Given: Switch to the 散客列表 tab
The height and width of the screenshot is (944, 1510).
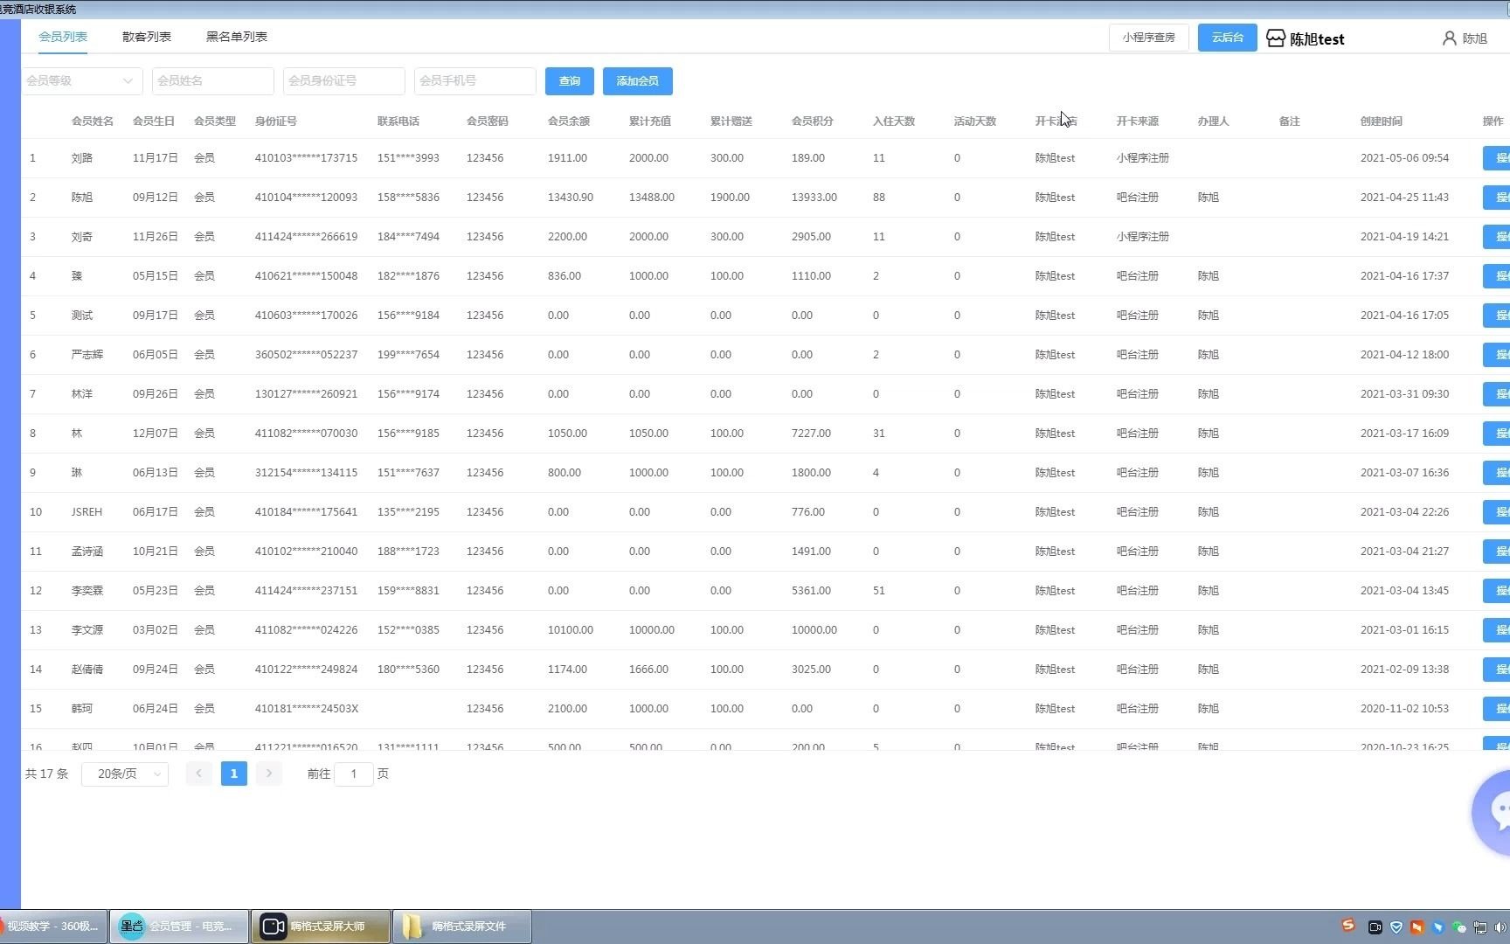Looking at the screenshot, I should pyautogui.click(x=147, y=37).
